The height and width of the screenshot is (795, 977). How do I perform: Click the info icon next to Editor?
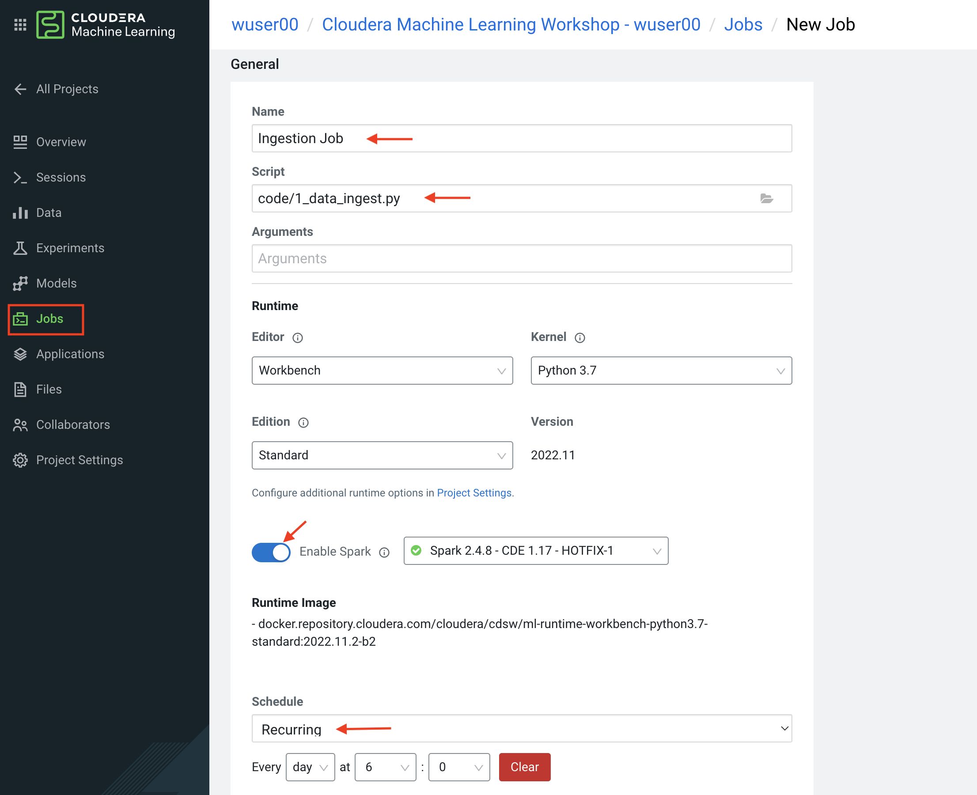tap(298, 338)
